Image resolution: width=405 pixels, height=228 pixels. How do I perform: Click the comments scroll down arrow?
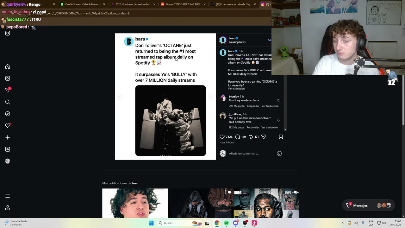(285, 130)
